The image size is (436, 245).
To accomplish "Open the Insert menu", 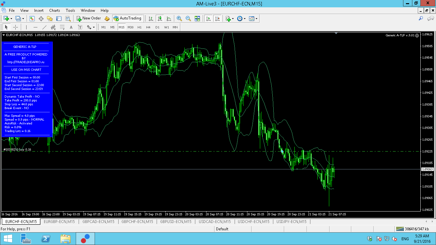I will point(39,10).
